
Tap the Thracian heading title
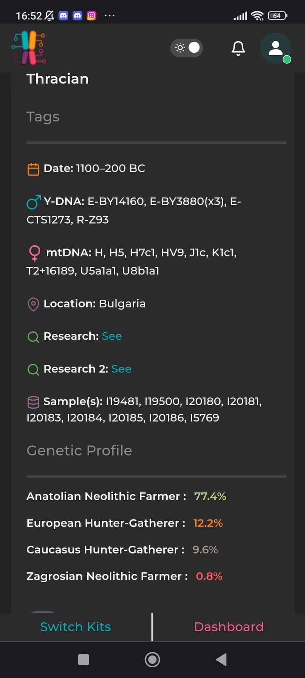point(58,79)
